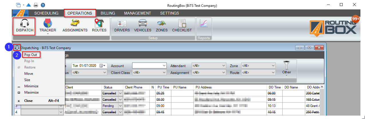
Task: Switch to the Operations tab
Action: [x=80, y=13]
